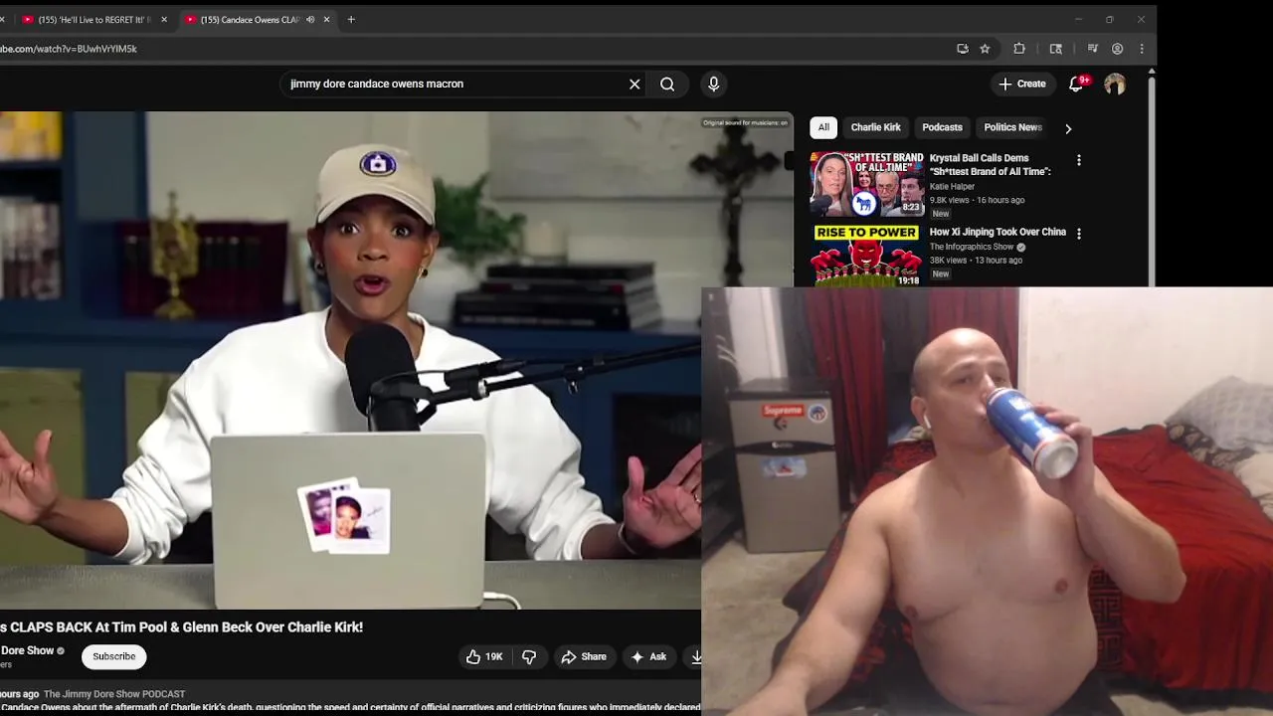
Task: Open YouTube notifications bell
Action: point(1076,85)
